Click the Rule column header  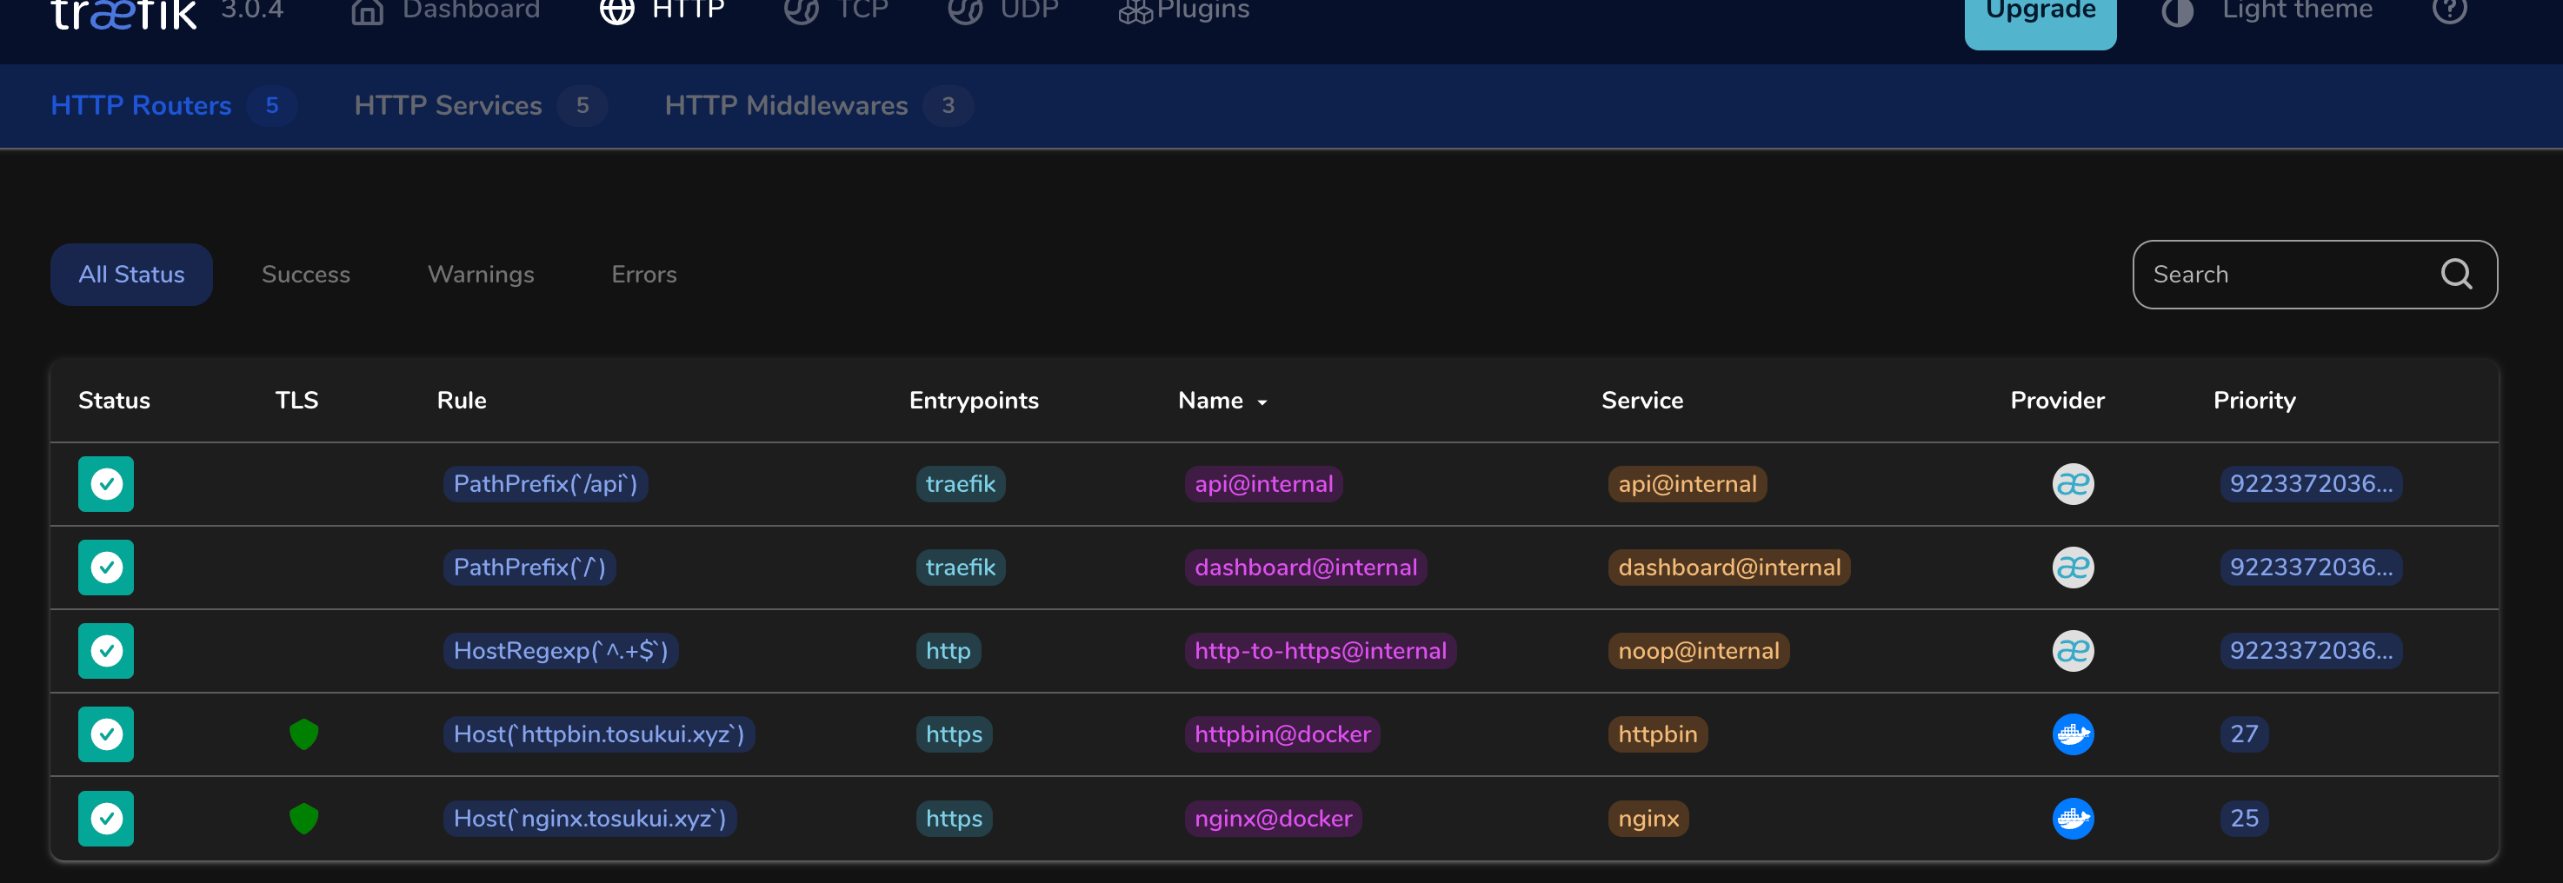pyautogui.click(x=462, y=401)
